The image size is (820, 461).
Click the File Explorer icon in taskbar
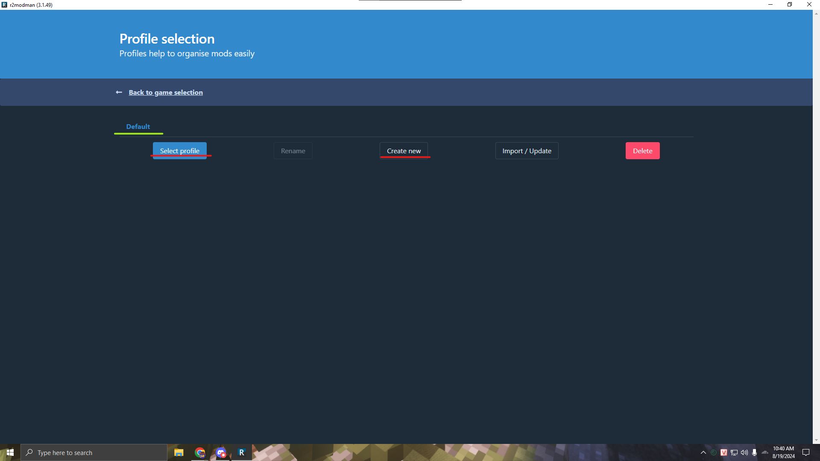(x=179, y=452)
